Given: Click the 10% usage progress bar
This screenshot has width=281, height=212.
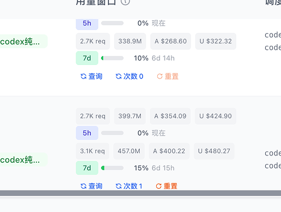Looking at the screenshot, I should point(112,58).
